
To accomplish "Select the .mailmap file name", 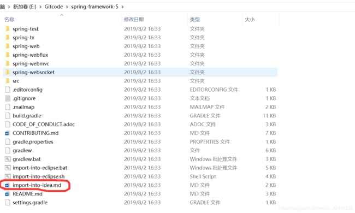I will pos(23,107).
